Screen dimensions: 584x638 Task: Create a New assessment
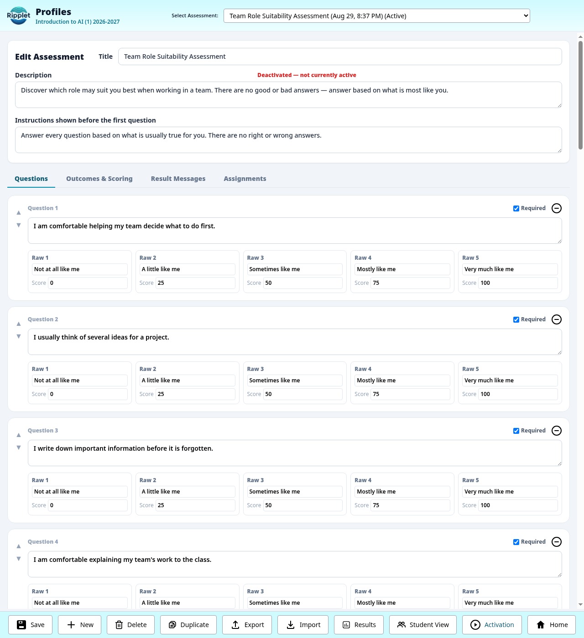tap(80, 625)
